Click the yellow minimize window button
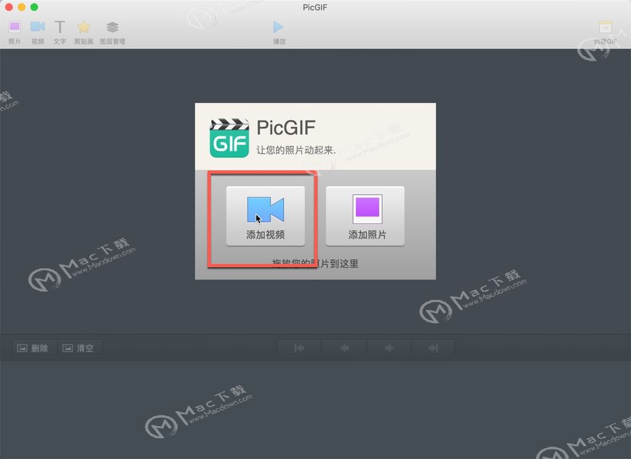 pyautogui.click(x=21, y=7)
